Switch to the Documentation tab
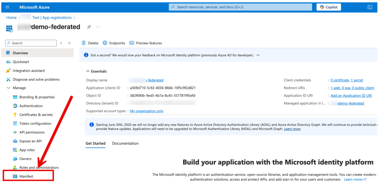 (125, 143)
